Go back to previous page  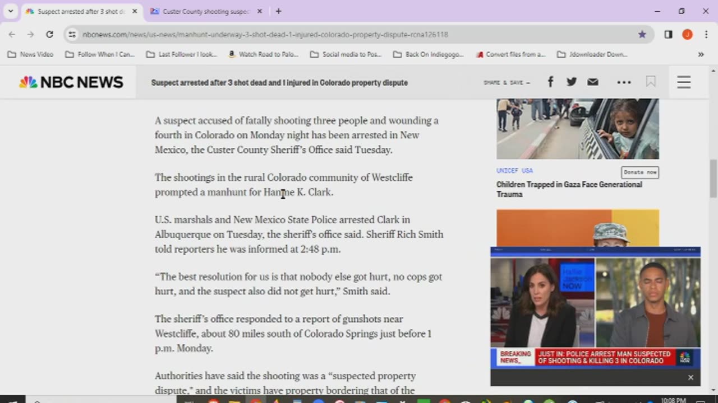tap(12, 35)
